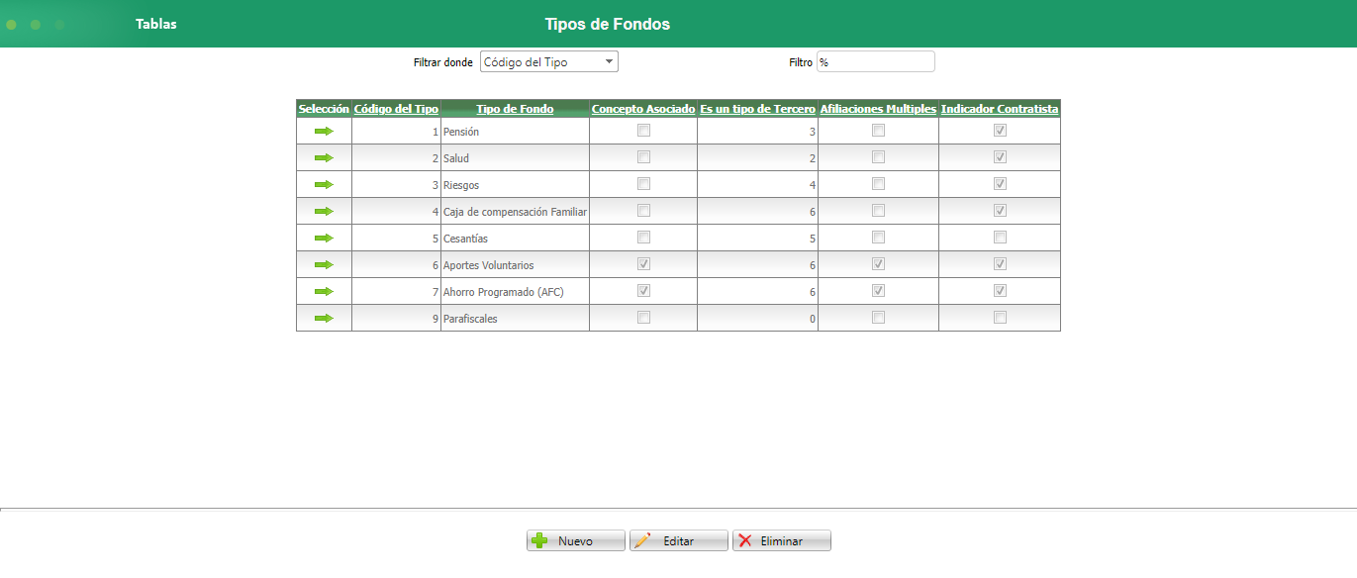The width and height of the screenshot is (1357, 578).
Task: Click the Tablas menu item
Action: 156,23
